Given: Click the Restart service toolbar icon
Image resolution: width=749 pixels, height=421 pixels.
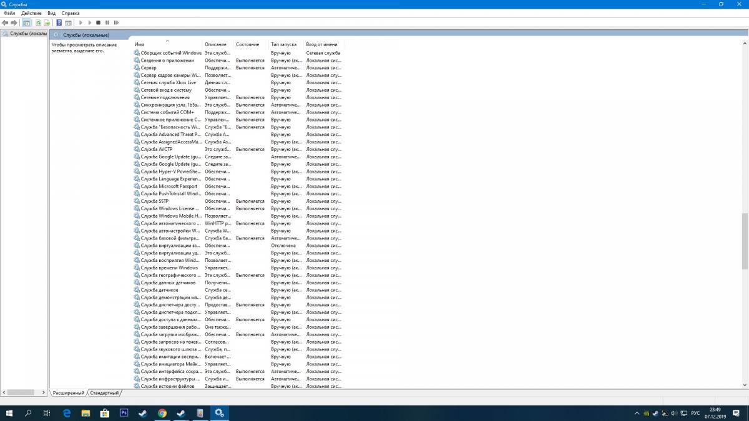Looking at the screenshot, I should pos(116,22).
